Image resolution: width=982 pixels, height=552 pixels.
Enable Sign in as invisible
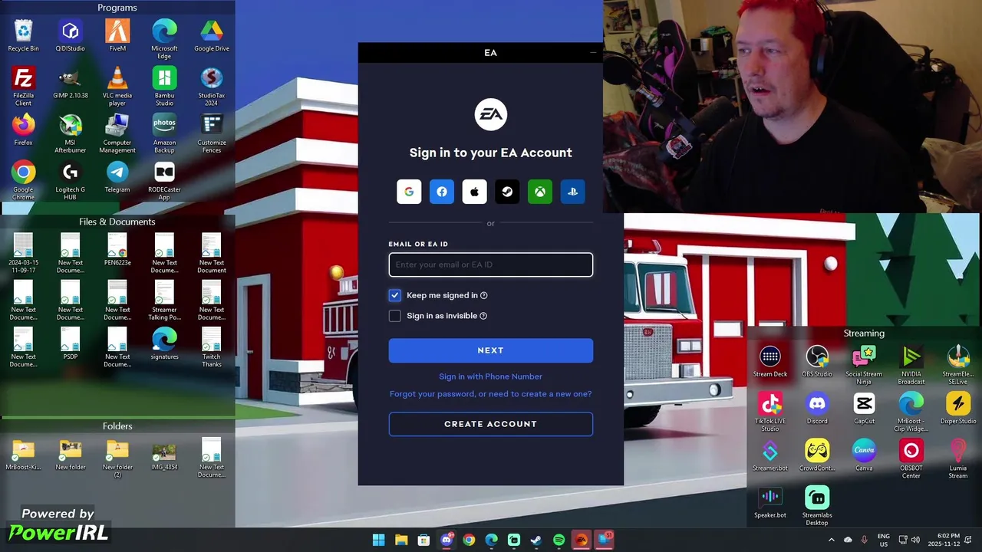[x=394, y=316]
